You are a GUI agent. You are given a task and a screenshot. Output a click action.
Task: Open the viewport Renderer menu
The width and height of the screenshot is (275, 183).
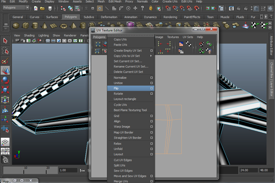(70, 35)
